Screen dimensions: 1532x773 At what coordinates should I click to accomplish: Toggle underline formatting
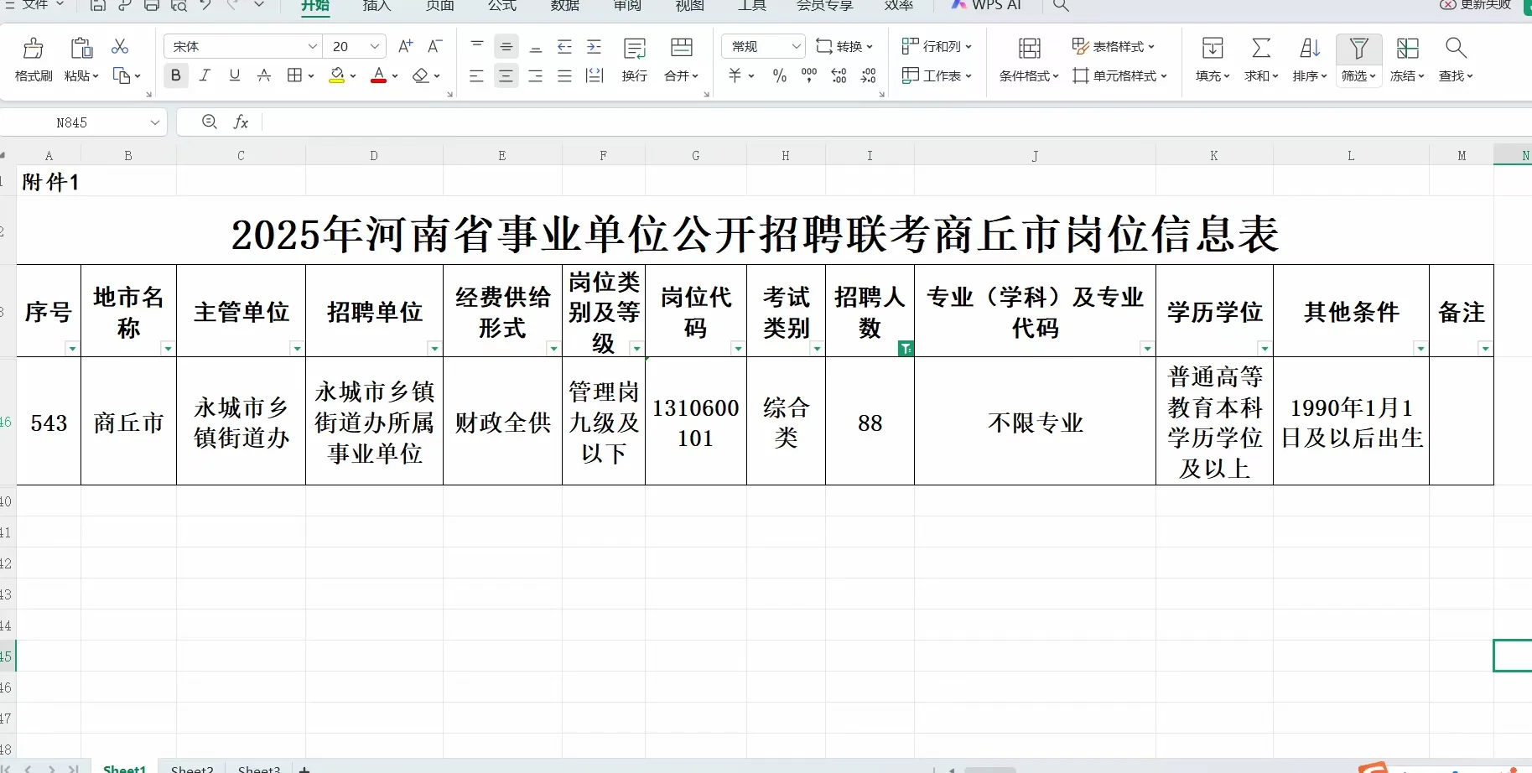point(234,75)
